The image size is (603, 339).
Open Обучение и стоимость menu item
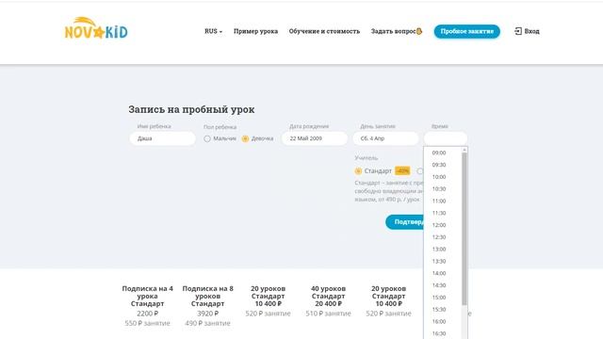(x=324, y=31)
